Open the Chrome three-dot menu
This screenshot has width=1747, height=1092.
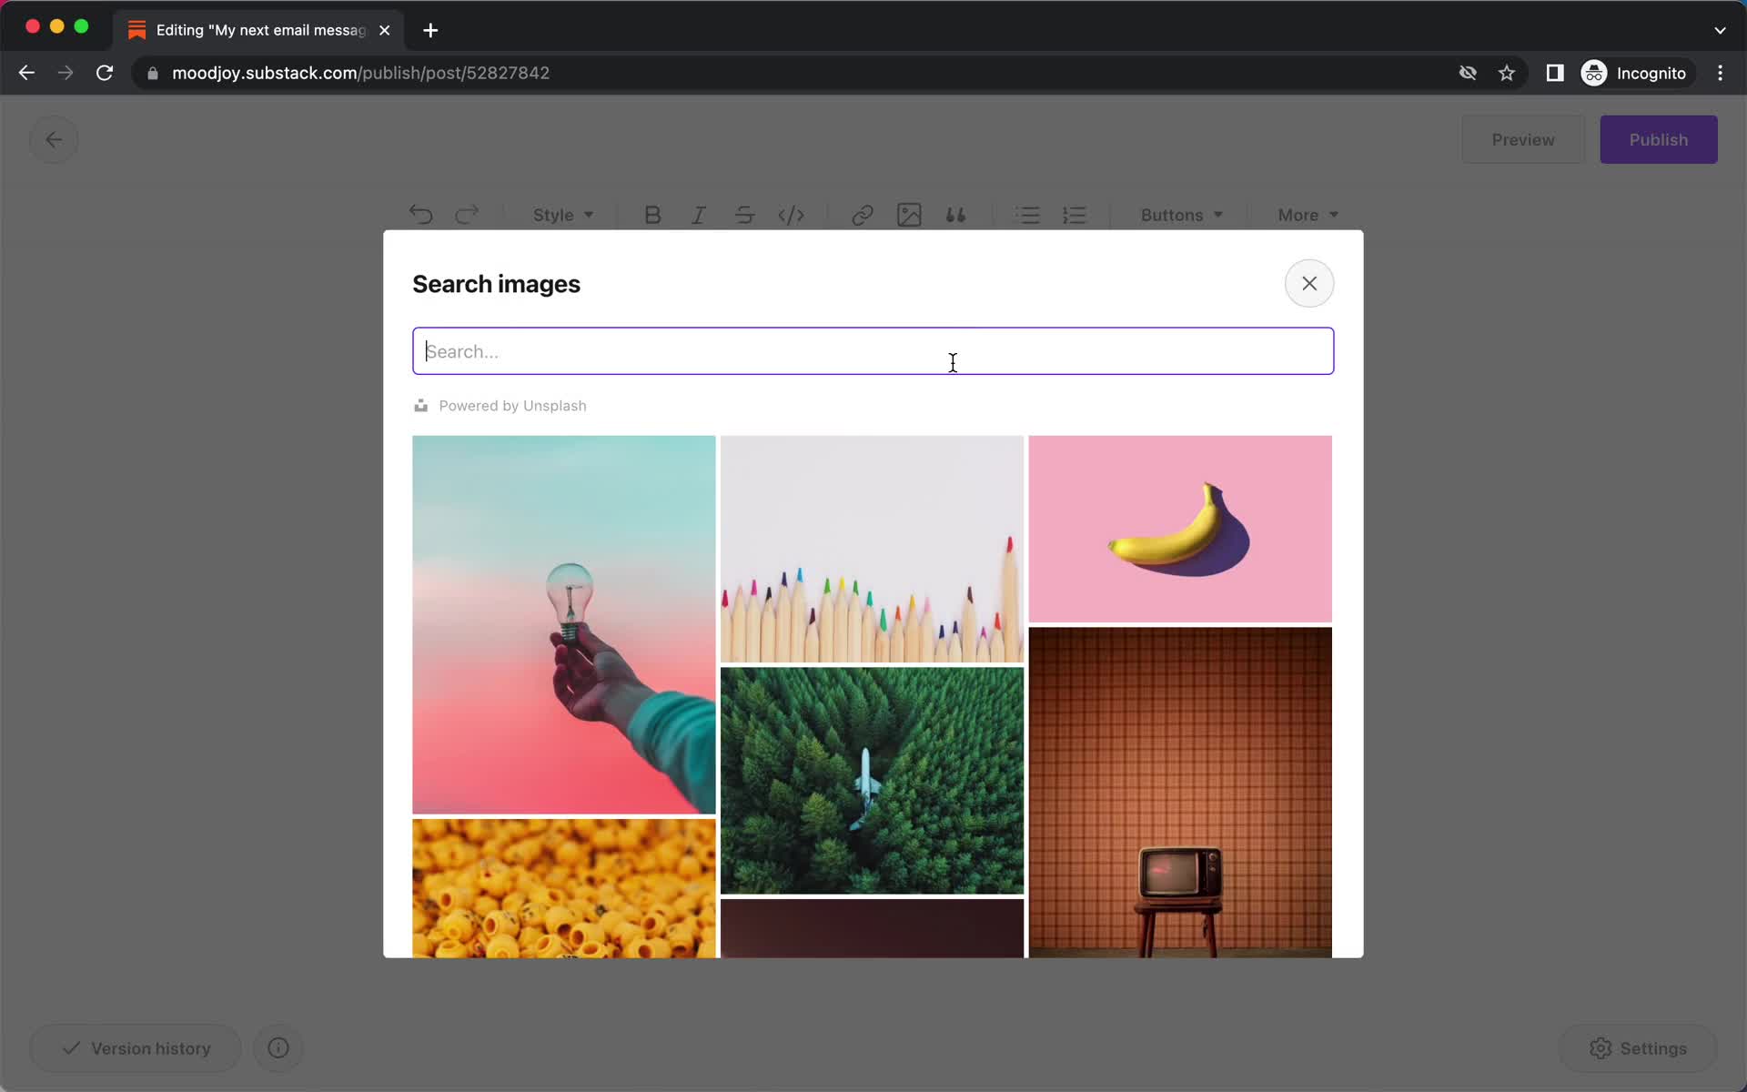point(1720,73)
